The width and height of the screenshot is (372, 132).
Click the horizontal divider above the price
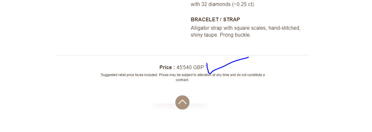pos(182,55)
